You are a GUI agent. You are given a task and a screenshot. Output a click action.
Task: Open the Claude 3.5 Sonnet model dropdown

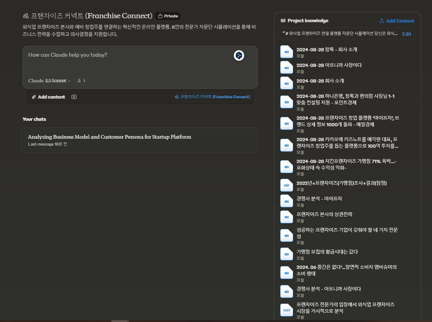pyautogui.click(x=50, y=81)
